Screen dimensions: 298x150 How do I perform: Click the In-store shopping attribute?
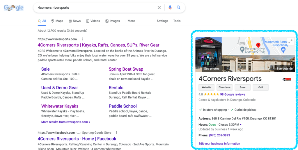[x=213, y=110]
